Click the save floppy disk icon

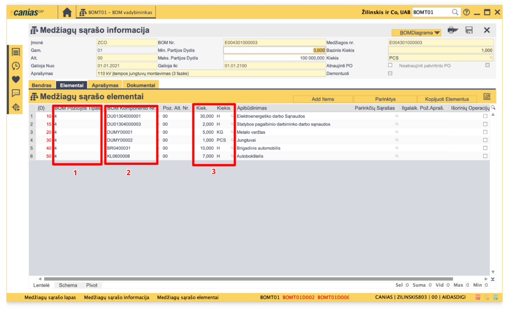point(469,30)
